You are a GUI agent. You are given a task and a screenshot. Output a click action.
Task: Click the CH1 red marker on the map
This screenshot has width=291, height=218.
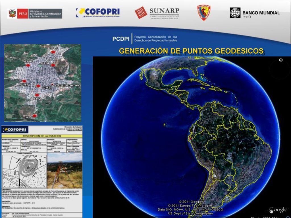tap(34, 116)
